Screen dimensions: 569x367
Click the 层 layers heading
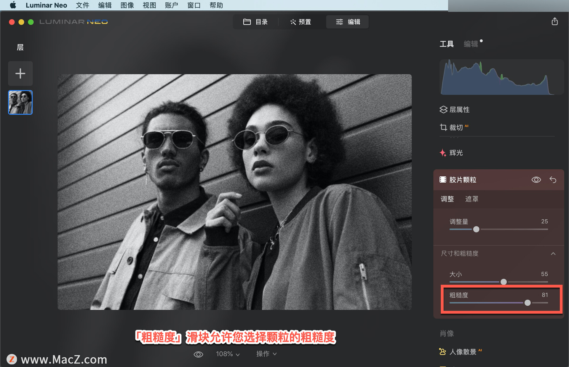[x=20, y=47]
